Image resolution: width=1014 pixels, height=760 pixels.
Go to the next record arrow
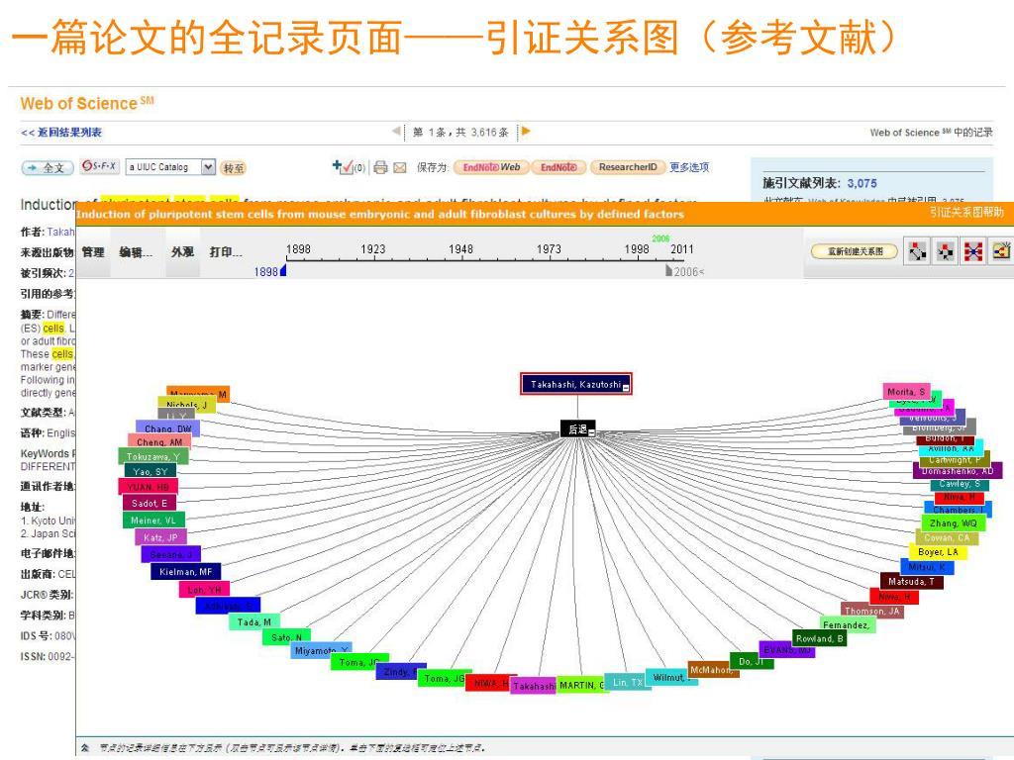526,132
